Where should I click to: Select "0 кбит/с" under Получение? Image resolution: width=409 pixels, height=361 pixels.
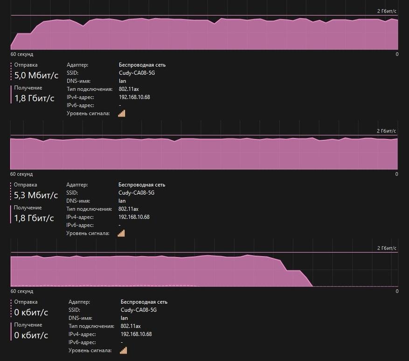coord(31,335)
